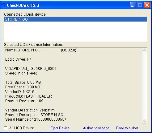Screen dimensions: 152x133
Task: Click the Serial Number: 1210000000000557 line
Action: [x=36, y=119]
